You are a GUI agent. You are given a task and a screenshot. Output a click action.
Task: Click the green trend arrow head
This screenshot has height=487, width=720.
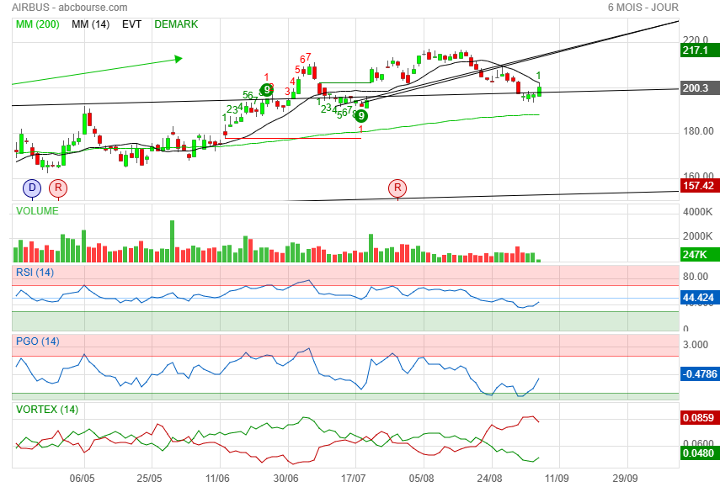(179, 59)
